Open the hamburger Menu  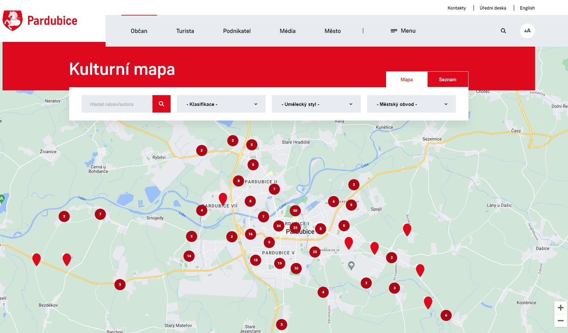[x=403, y=31]
